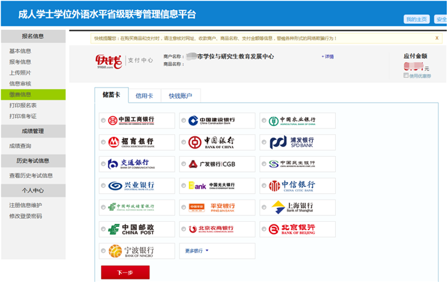447x282 pixels.
Task: Select the Bank of China radio button
Action: (x=183, y=142)
